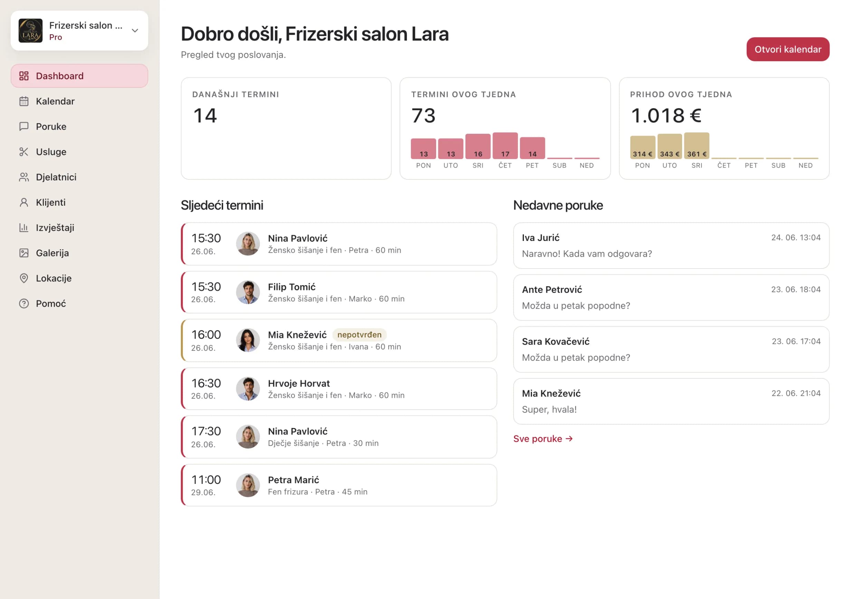Click Filip Tomić's avatar photo
The image size is (851, 599).
pos(248,292)
